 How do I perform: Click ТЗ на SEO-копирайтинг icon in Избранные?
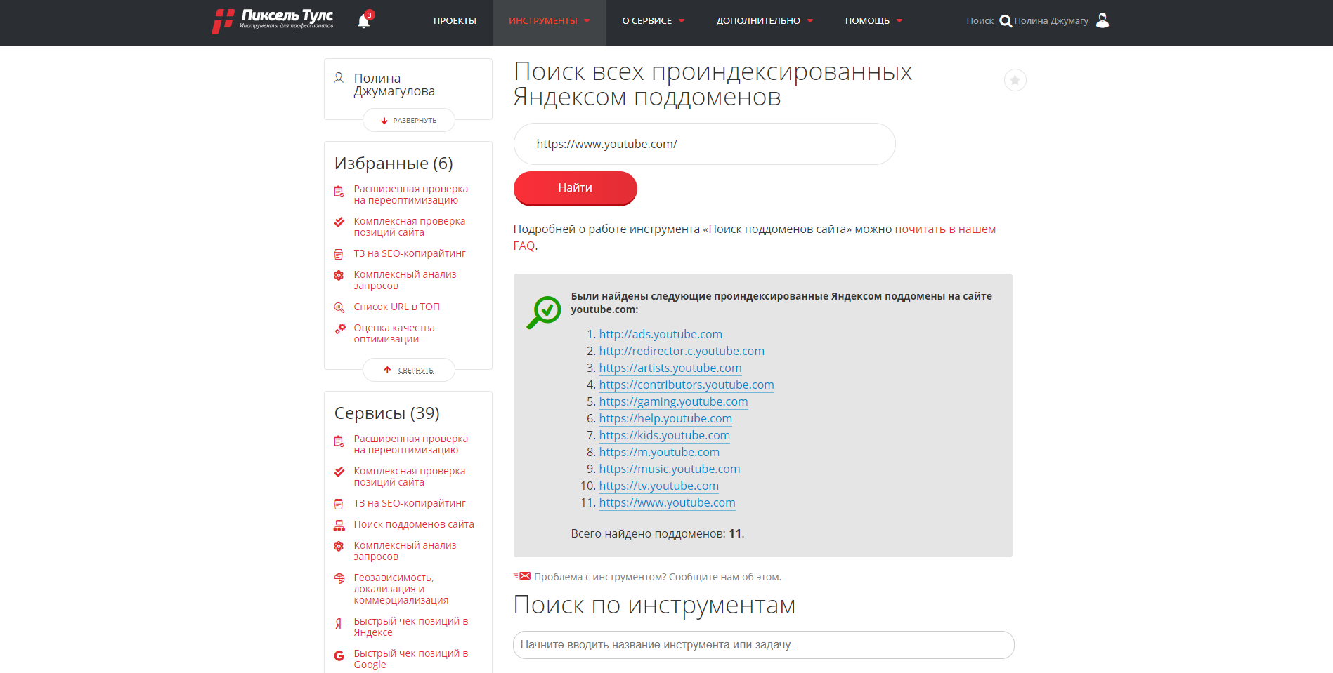tap(339, 254)
